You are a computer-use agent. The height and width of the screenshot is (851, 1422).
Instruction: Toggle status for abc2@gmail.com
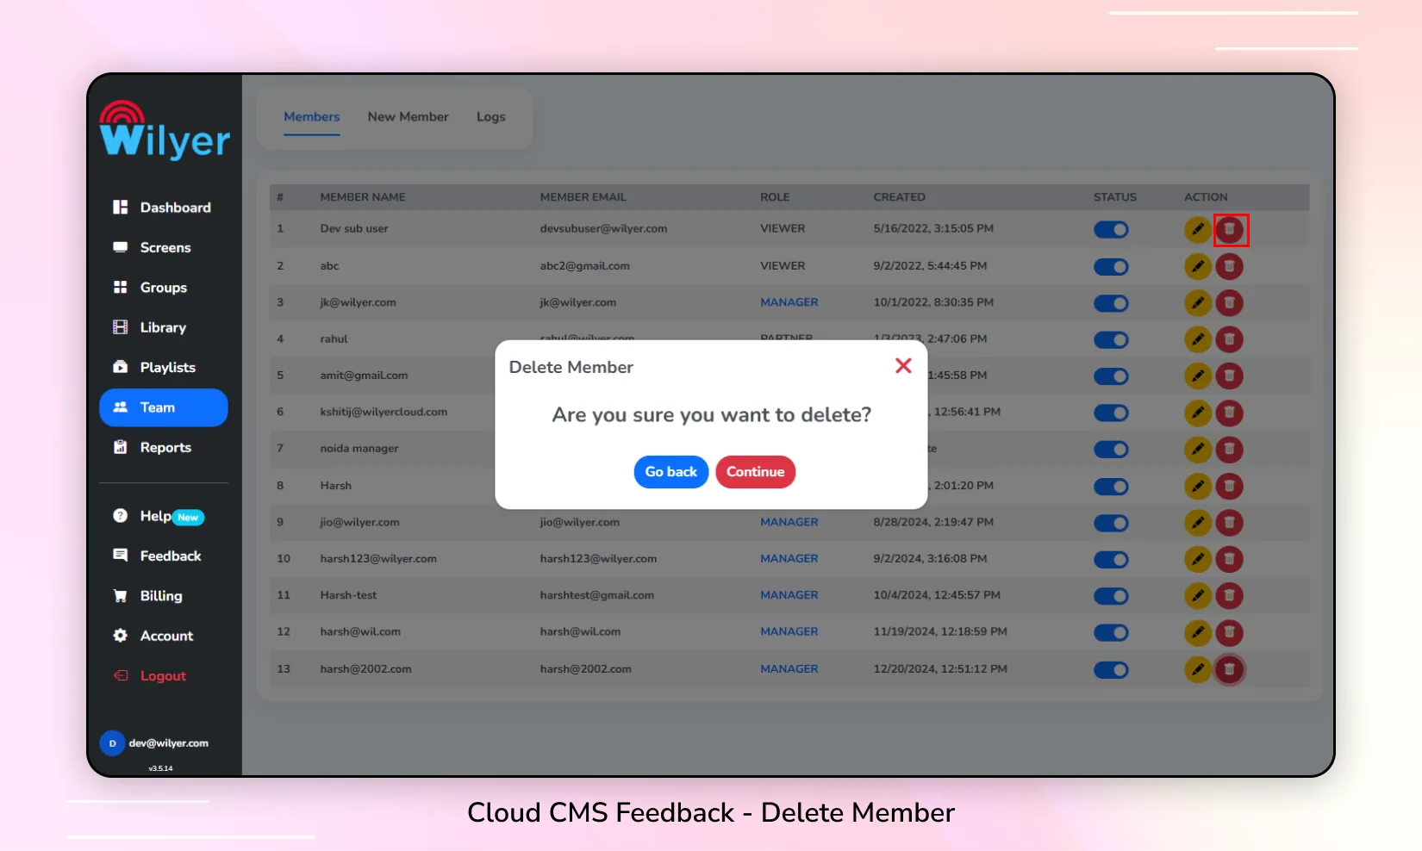point(1111,267)
